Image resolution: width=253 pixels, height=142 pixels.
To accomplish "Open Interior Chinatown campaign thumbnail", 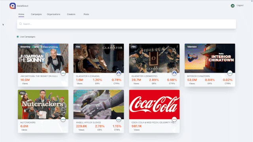I will (210, 58).
